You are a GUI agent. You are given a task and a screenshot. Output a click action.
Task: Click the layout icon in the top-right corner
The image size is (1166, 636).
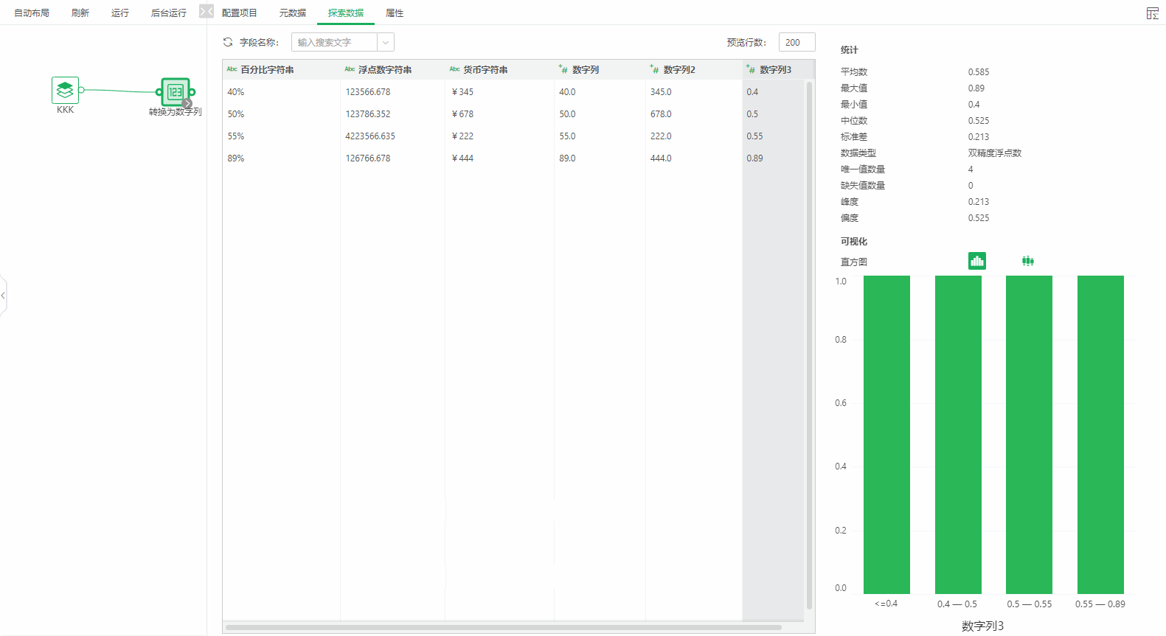pyautogui.click(x=1152, y=13)
